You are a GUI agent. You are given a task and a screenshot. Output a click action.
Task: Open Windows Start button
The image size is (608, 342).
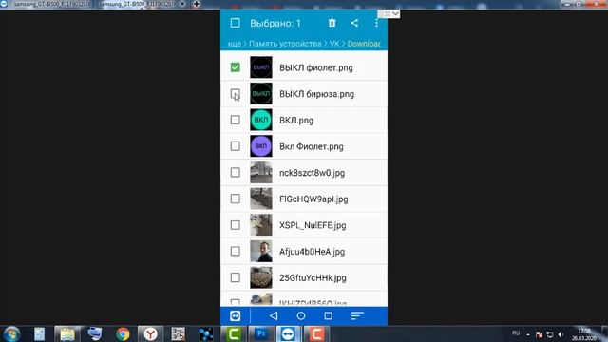click(x=11, y=333)
